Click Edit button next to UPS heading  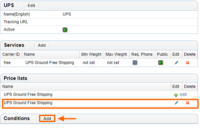coord(31,6)
